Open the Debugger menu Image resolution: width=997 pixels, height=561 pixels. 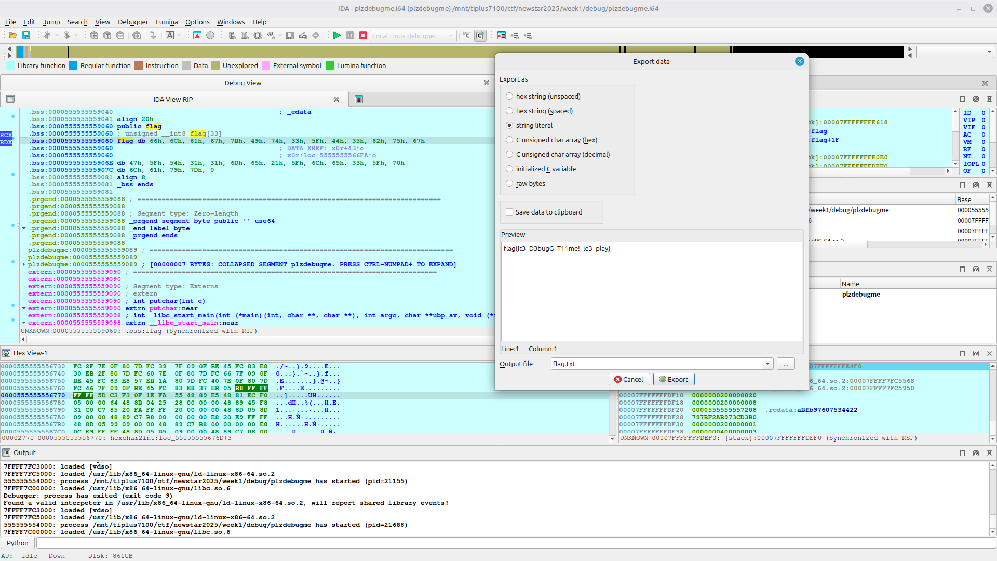[133, 22]
